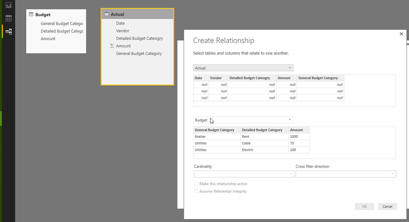Viewport: 409px width, 222px height.
Task: Click General Budget Category field in Budget table
Action: [x=62, y=23]
